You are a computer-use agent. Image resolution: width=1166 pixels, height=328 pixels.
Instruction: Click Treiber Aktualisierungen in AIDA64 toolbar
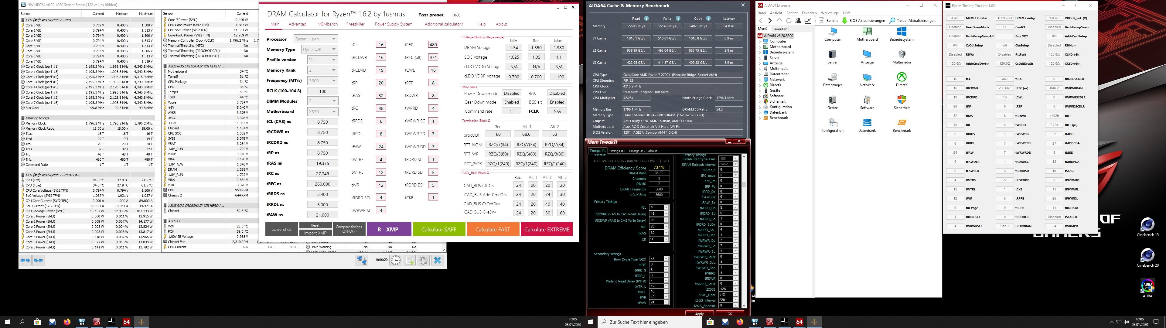(x=912, y=21)
